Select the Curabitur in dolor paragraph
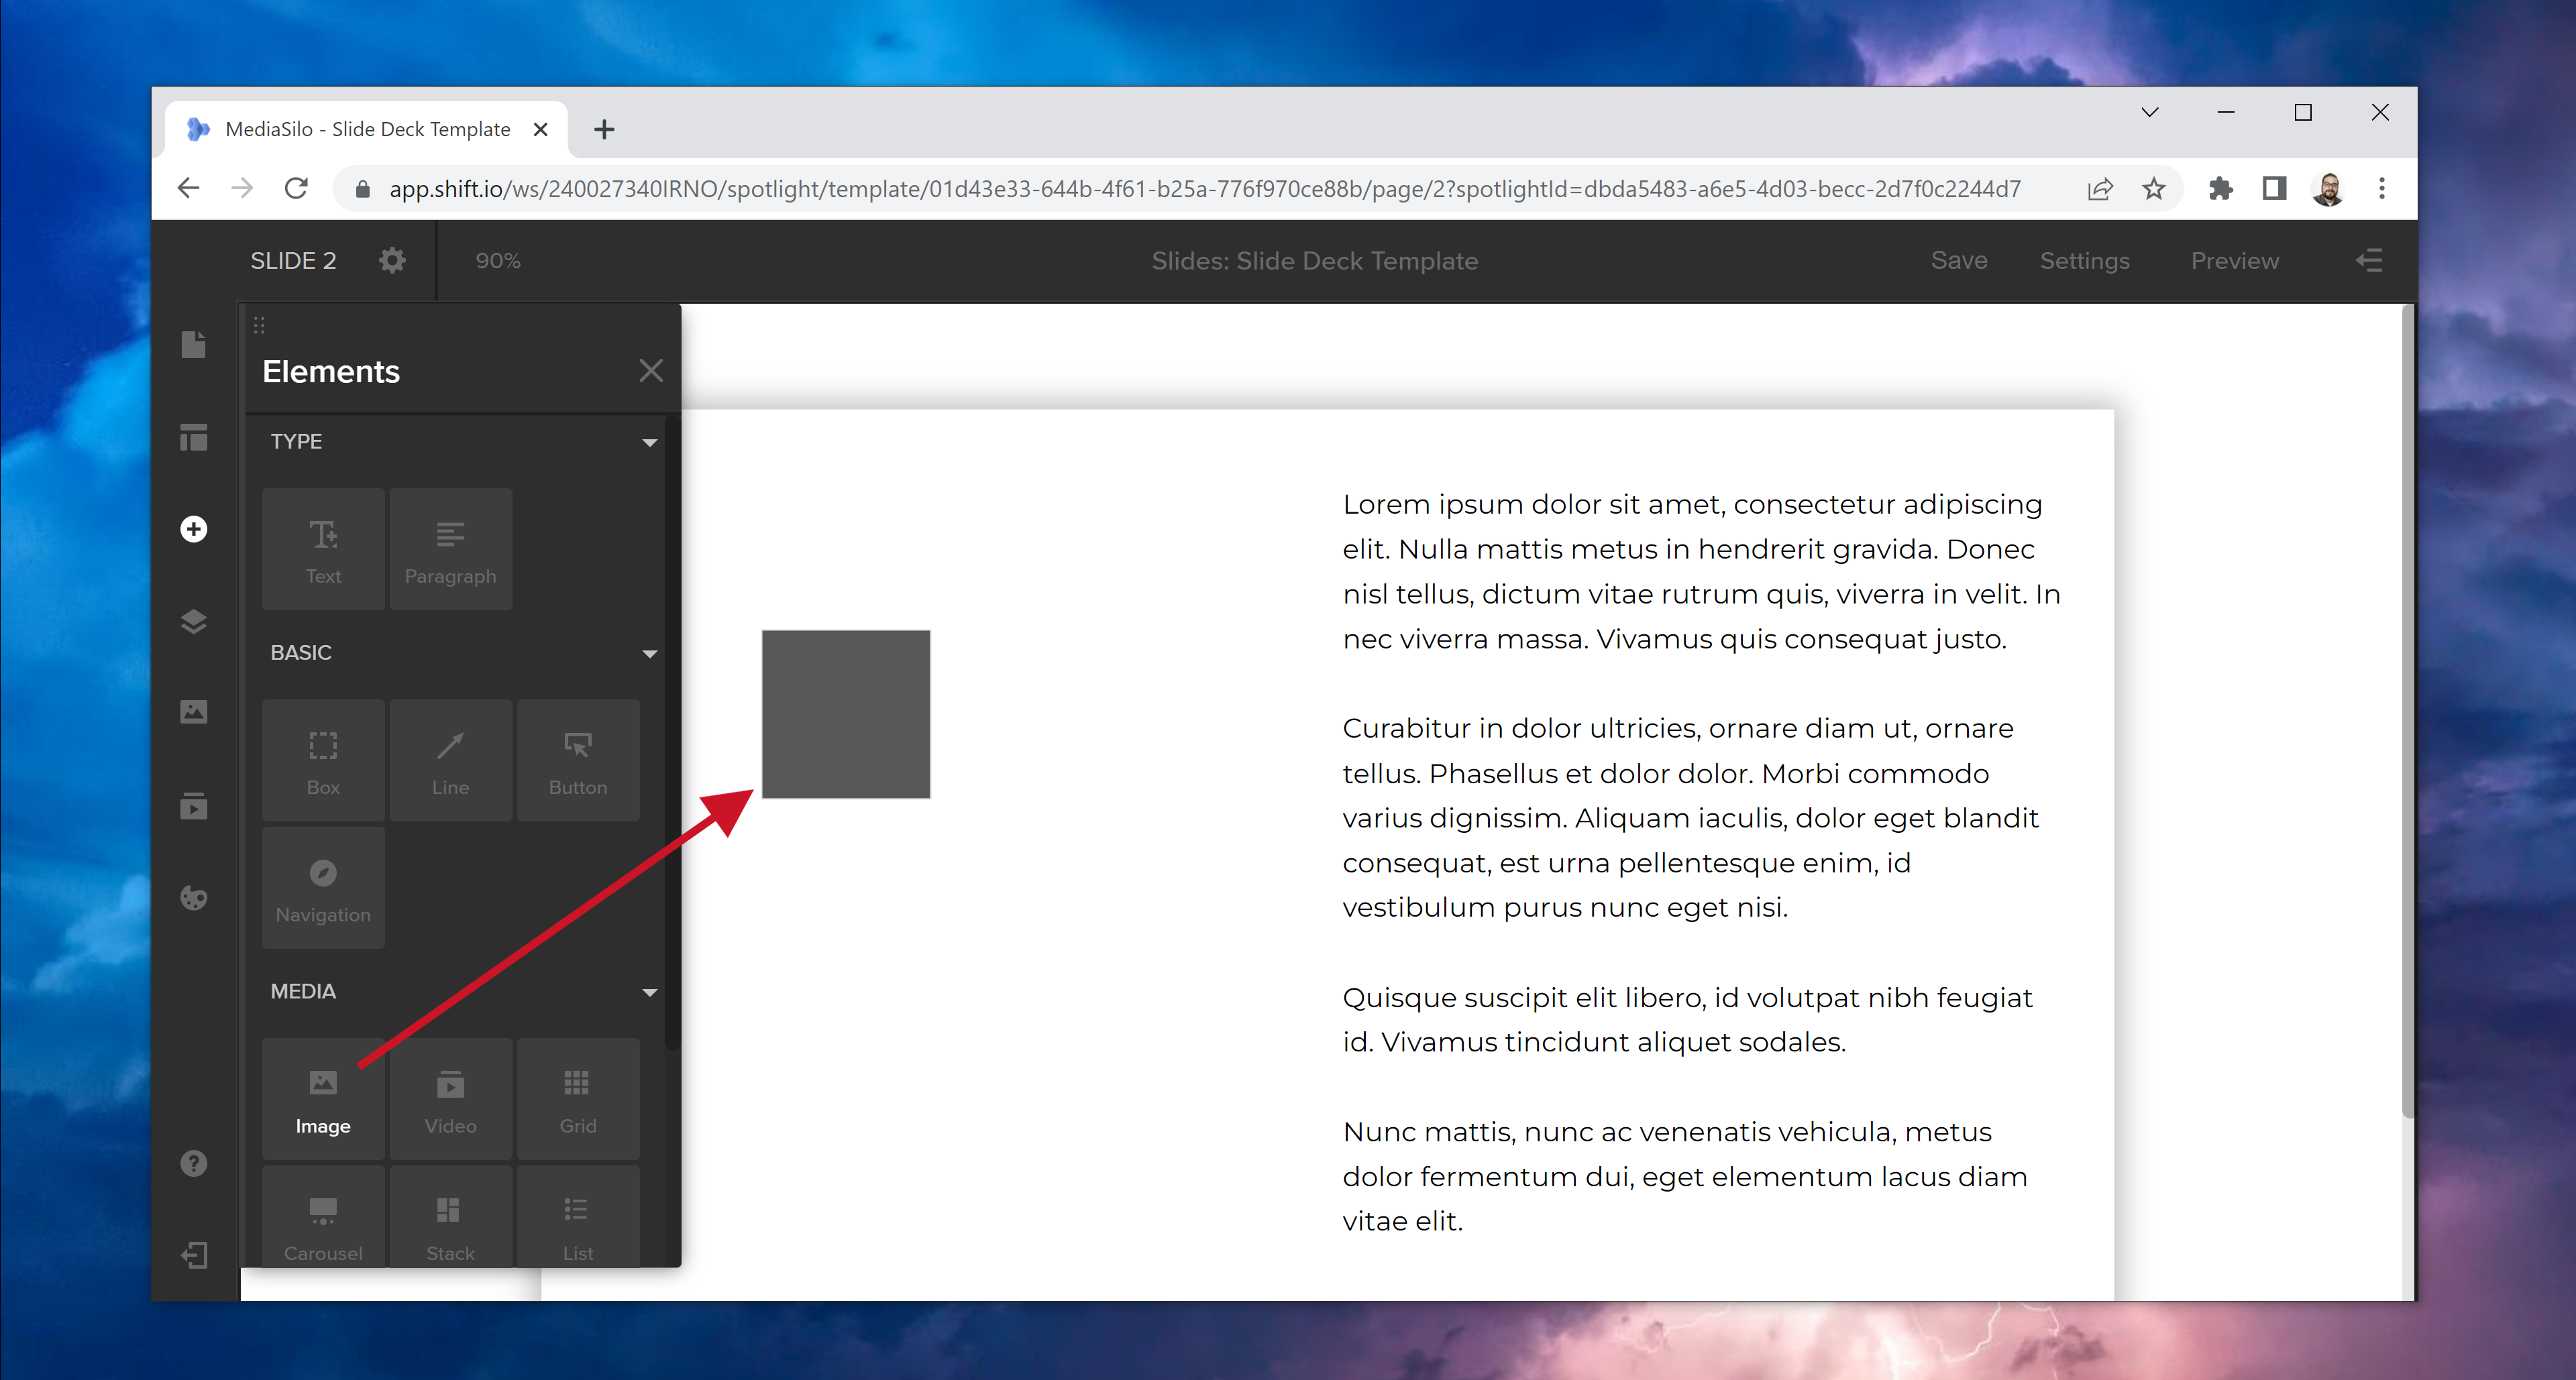Image resolution: width=2576 pixels, height=1380 pixels. tap(1690, 817)
